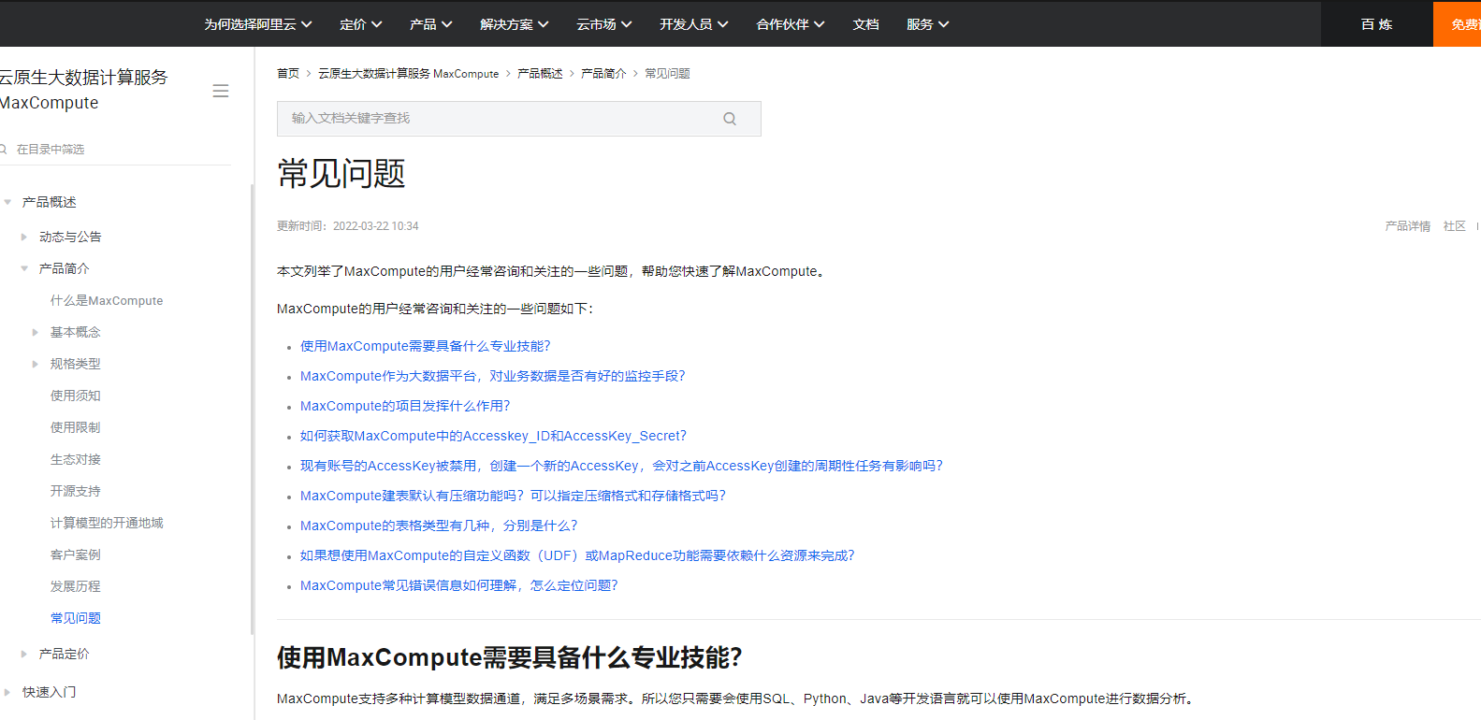Collapse the 产品概述 tree section
1481x720 pixels.
point(7,202)
